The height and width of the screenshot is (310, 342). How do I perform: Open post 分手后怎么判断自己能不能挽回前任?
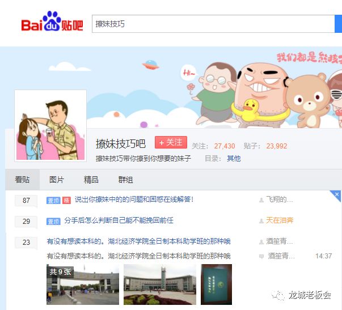pyautogui.click(x=119, y=220)
